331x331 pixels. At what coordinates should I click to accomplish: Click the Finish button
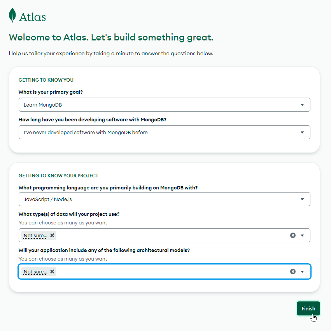tap(308, 308)
